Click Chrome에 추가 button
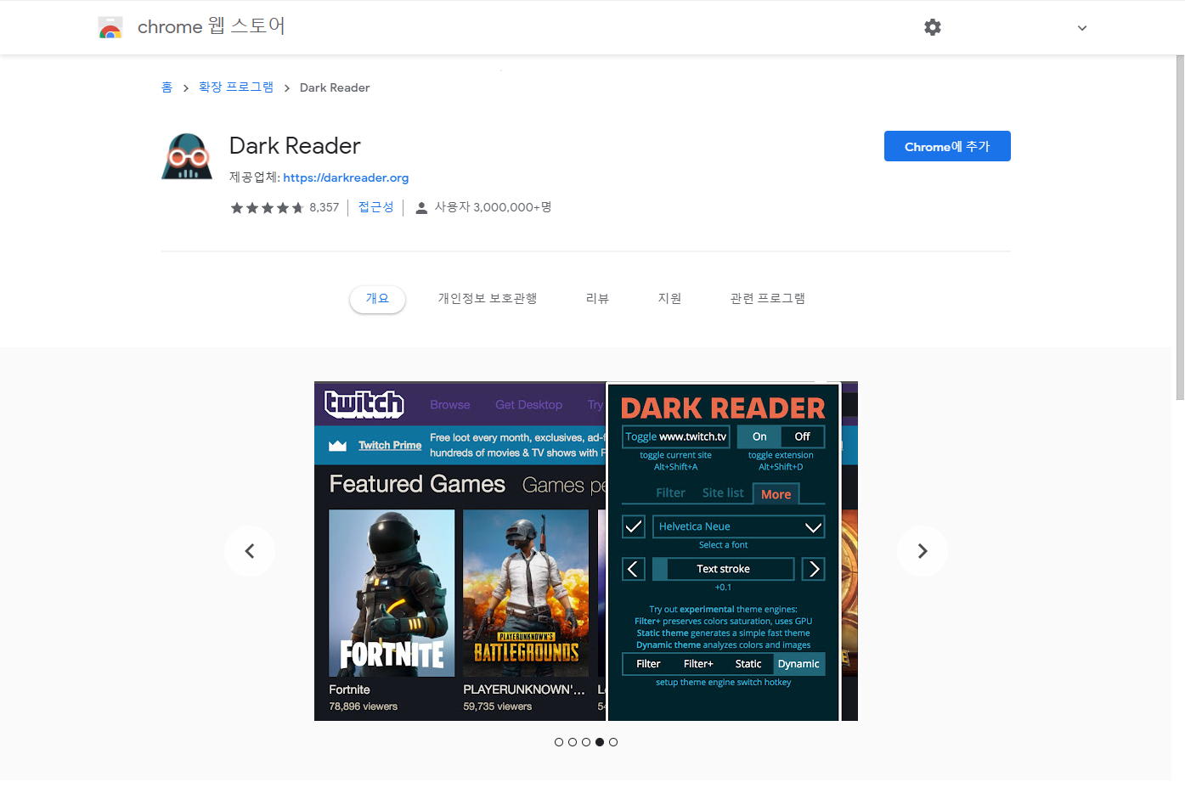 pos(947,146)
